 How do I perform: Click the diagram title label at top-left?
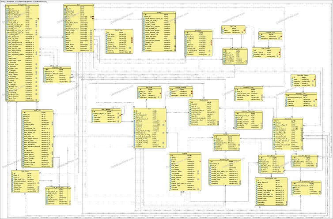coord(23,1)
